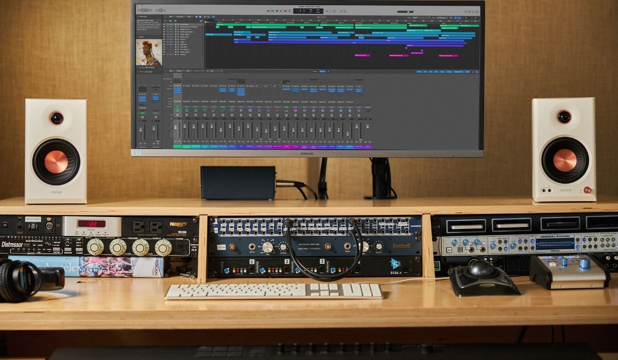Click the Play button in the transport

[281, 11]
